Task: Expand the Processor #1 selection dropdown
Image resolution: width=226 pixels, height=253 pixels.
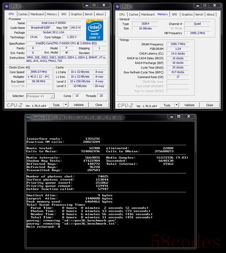Action: (x=40, y=96)
